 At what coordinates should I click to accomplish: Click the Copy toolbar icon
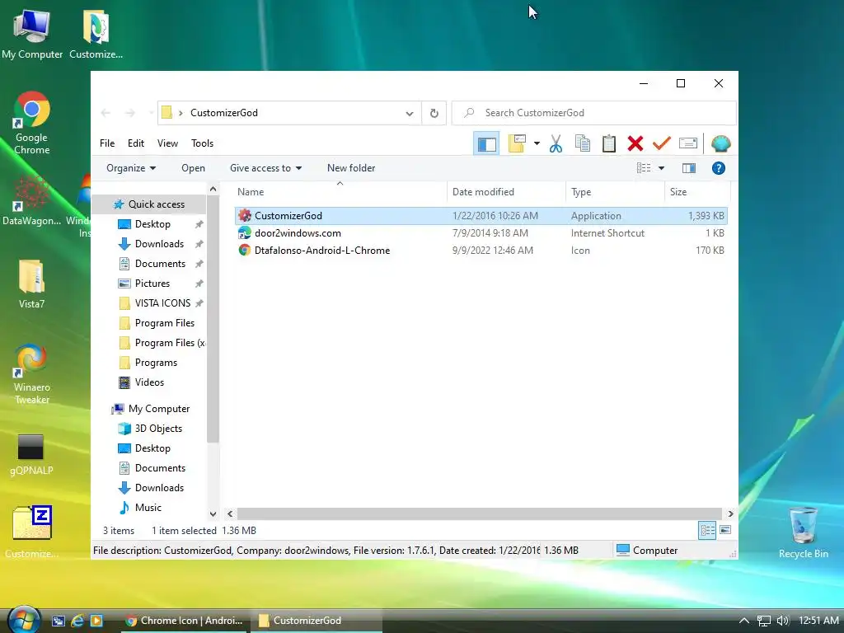click(583, 143)
